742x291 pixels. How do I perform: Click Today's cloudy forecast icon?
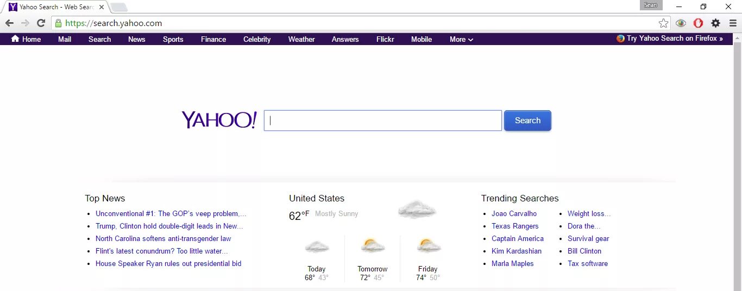[x=317, y=247]
